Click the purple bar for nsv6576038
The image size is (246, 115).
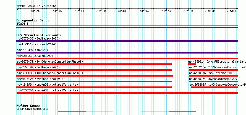[x=127, y=41]
